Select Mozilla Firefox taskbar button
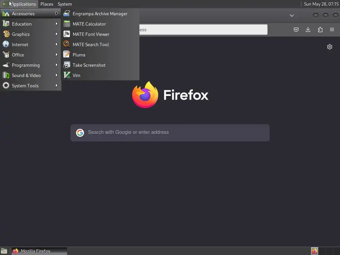Image resolution: width=340 pixels, height=255 pixels. 39,251
